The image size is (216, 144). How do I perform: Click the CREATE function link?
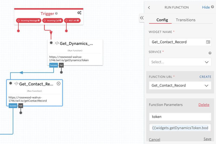(205, 77)
